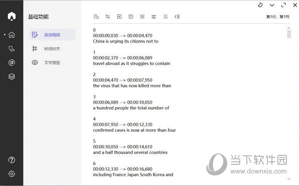Click the line-spacing list toolbar icon
The height and width of the screenshot is (186, 299).
(x=154, y=17)
